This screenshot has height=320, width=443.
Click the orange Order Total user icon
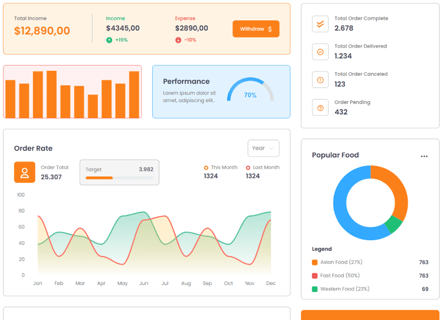25,172
